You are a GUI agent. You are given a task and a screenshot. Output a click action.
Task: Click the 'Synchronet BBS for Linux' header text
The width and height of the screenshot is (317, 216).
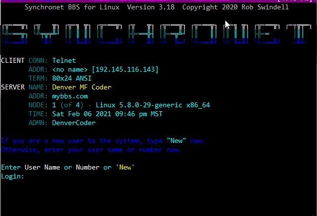(x=72, y=7)
